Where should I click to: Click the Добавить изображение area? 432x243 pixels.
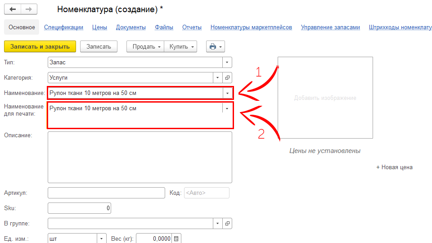[x=325, y=98]
